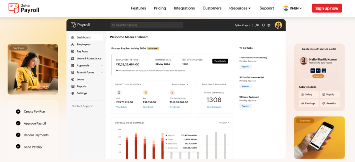Viewport: 355px width, 162px height.
Task: Click the Taxes legend color dot
Action: click(x=166, y=140)
